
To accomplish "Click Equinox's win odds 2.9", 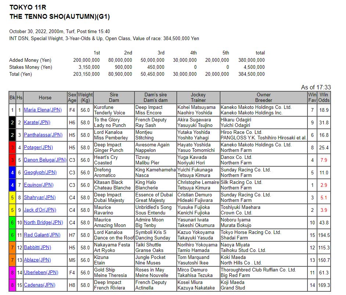I will [324, 185].
